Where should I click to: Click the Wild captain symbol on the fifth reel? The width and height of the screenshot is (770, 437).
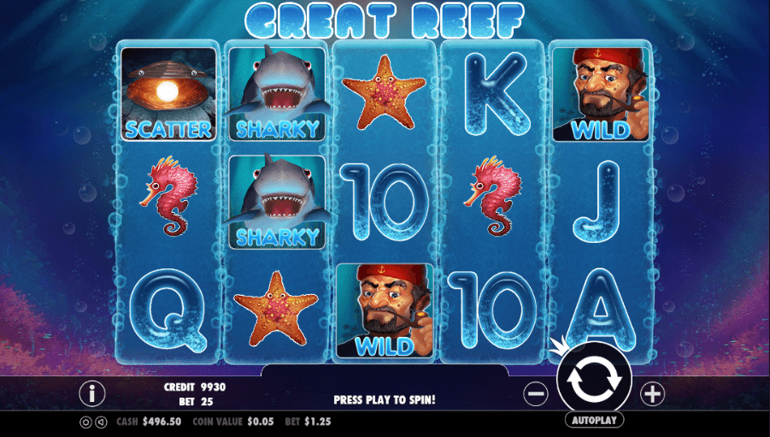pyautogui.click(x=601, y=94)
